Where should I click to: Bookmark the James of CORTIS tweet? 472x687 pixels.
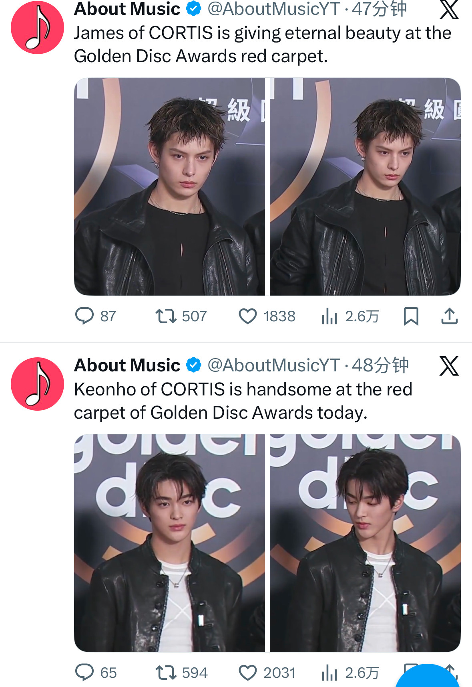411,316
